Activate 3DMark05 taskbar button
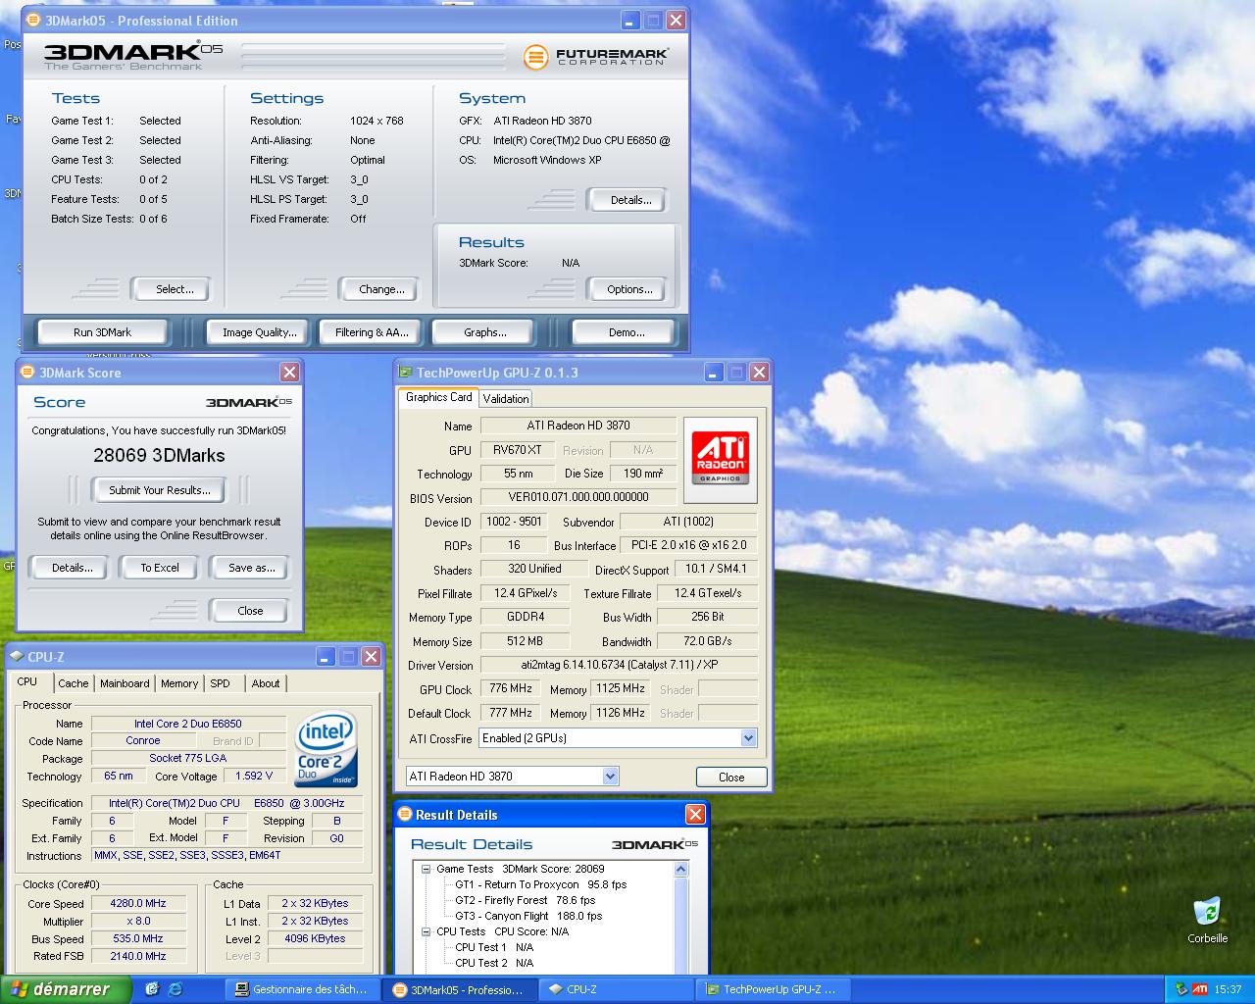Image resolution: width=1255 pixels, height=1004 pixels. coord(459,989)
